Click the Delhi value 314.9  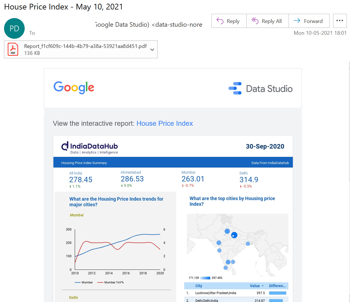(249, 180)
